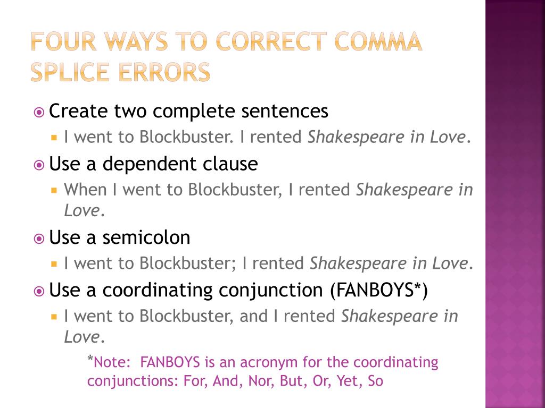
Task: Click the bullet icon before 'Create two complete sentences'
Action: [39, 113]
